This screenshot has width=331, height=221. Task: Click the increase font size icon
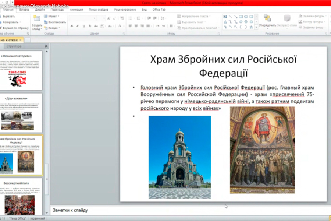point(109,18)
